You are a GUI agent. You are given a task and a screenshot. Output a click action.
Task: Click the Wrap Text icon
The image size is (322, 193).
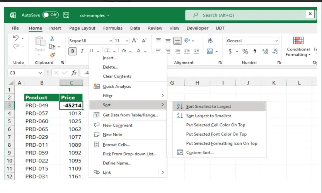(x=210, y=40)
